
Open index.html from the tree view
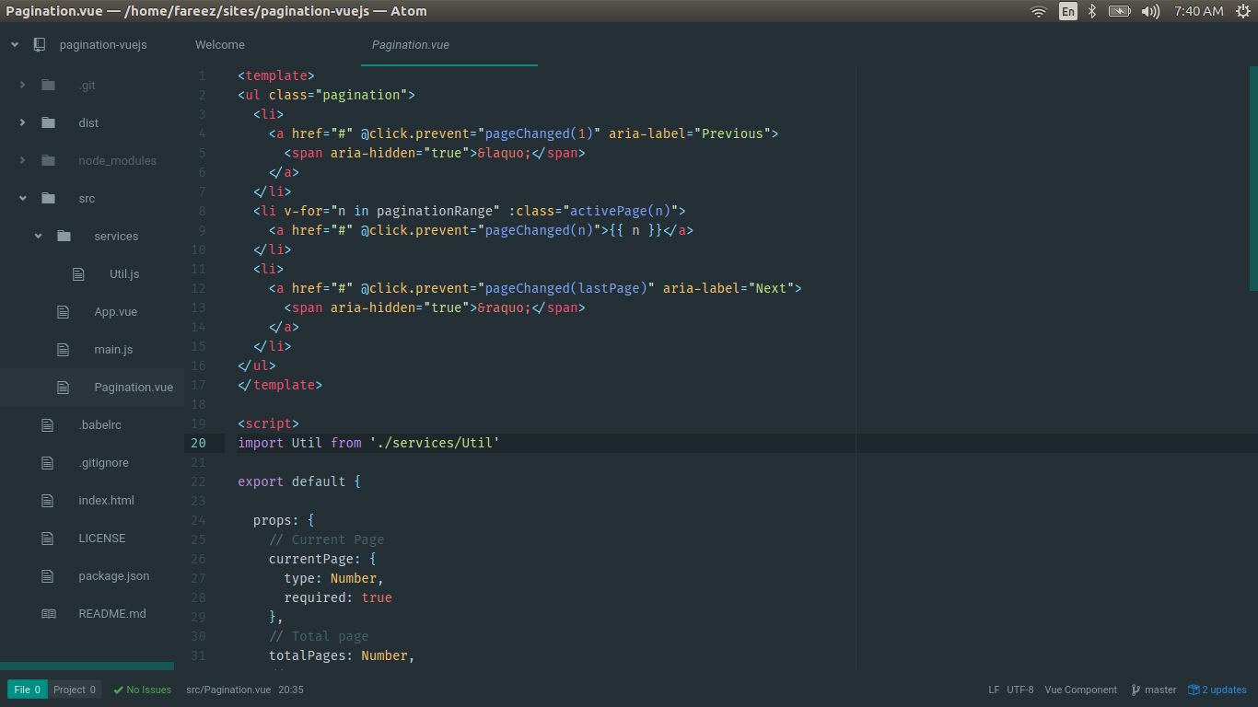click(107, 500)
